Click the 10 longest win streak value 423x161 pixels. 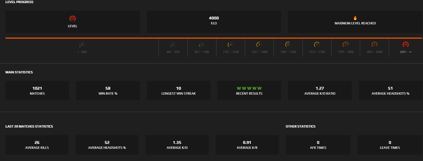[x=178, y=88]
